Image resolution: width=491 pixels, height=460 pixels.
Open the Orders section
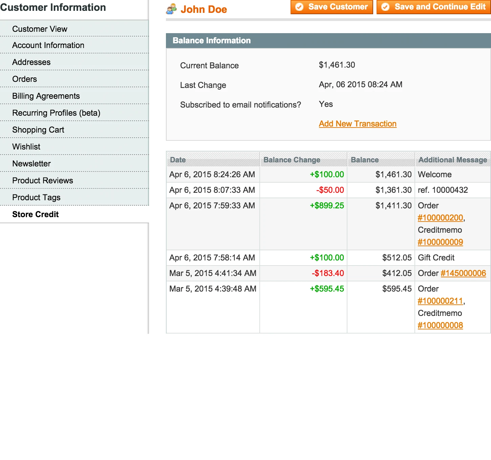(x=24, y=79)
